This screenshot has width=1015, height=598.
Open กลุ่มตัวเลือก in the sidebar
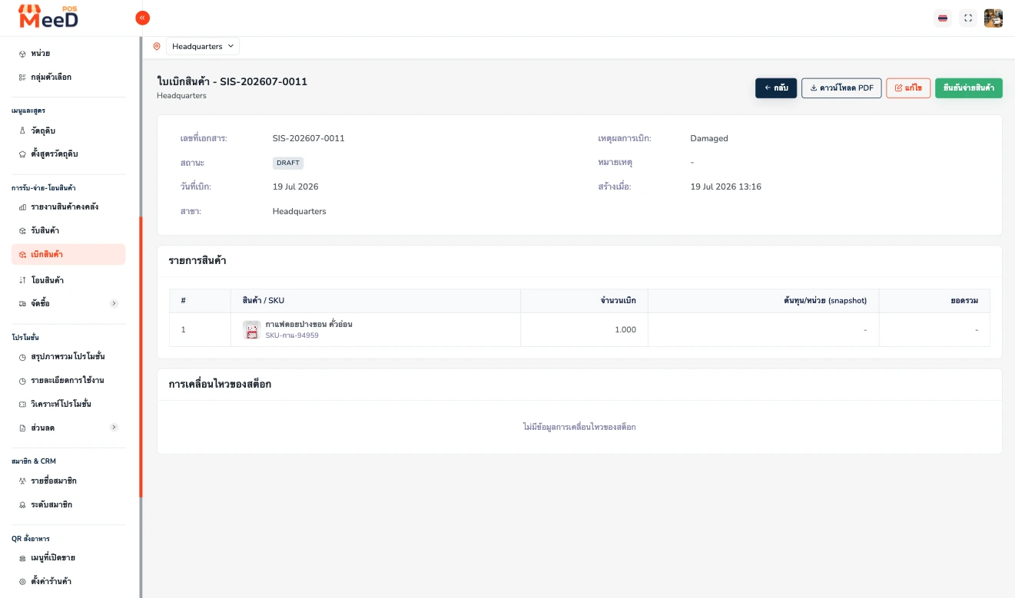point(68,78)
